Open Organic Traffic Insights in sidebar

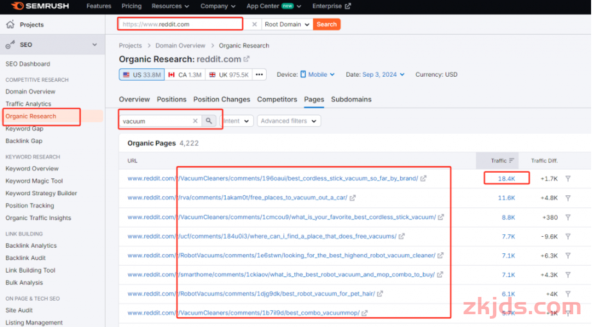point(38,218)
